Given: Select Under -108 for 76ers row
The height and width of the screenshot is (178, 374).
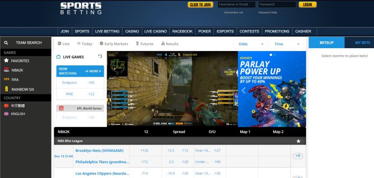Looking at the screenshot, I should click(x=210, y=162).
